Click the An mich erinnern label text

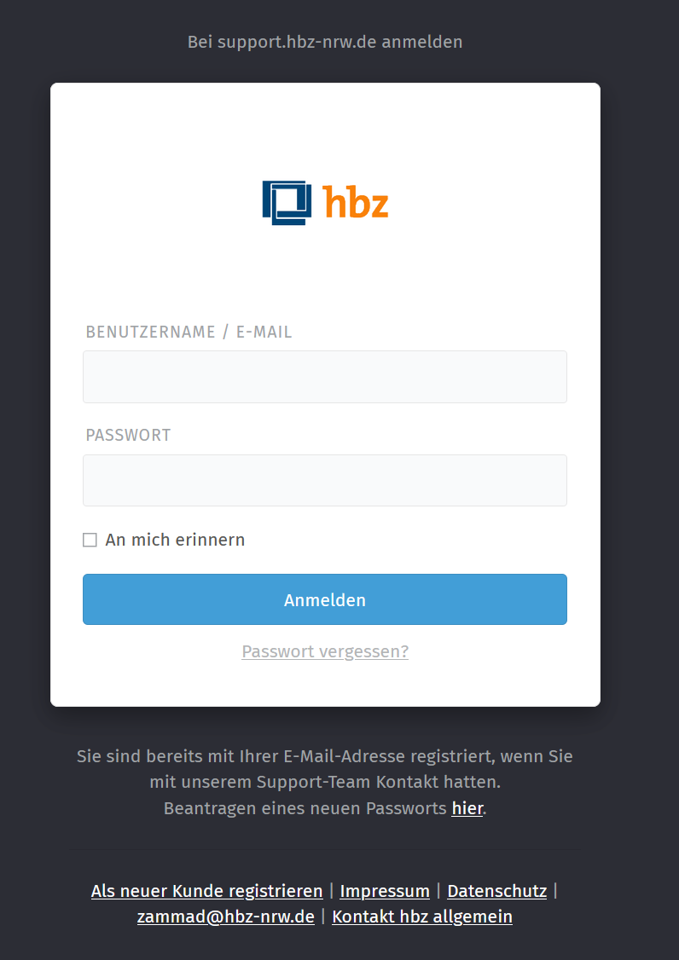[175, 540]
